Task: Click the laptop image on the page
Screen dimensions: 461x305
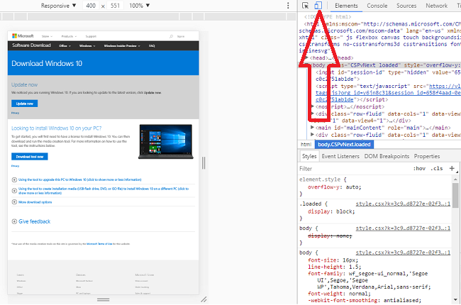Action: pyautogui.click(x=166, y=141)
